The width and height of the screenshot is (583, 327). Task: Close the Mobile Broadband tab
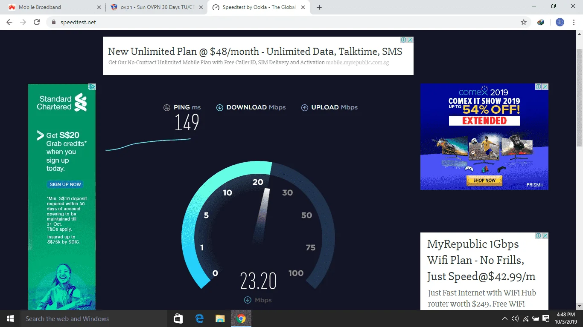click(99, 7)
